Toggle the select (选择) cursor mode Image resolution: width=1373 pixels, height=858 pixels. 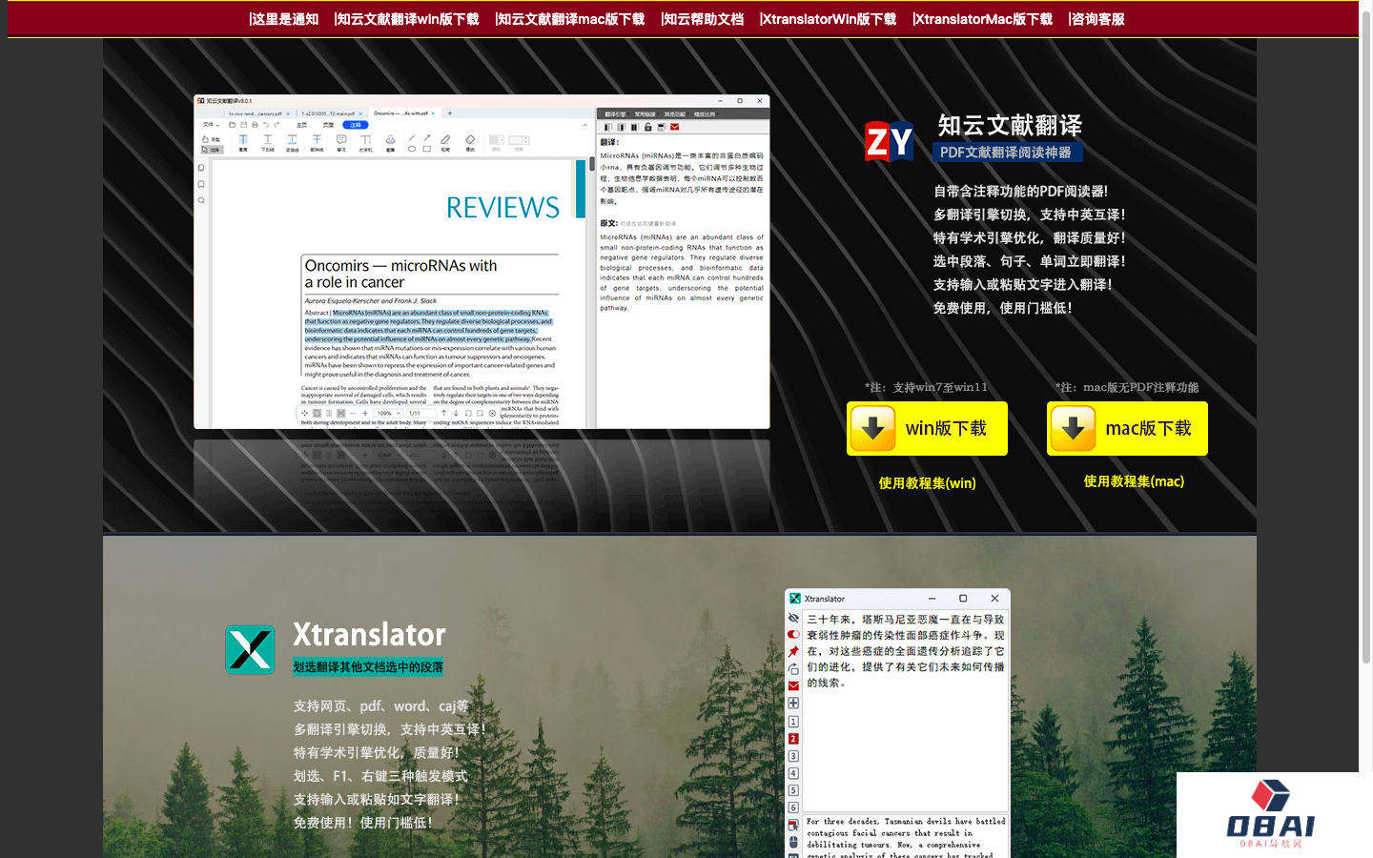[212, 150]
